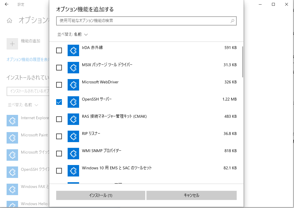Viewport: 294px width, 208px height.
Task: Click the Microsoft WebDriver feature icon
Action: [73, 85]
